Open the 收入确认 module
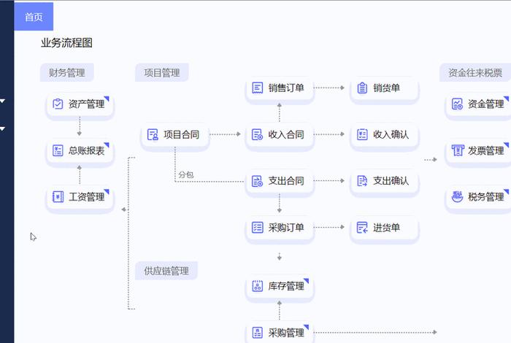 385,134
